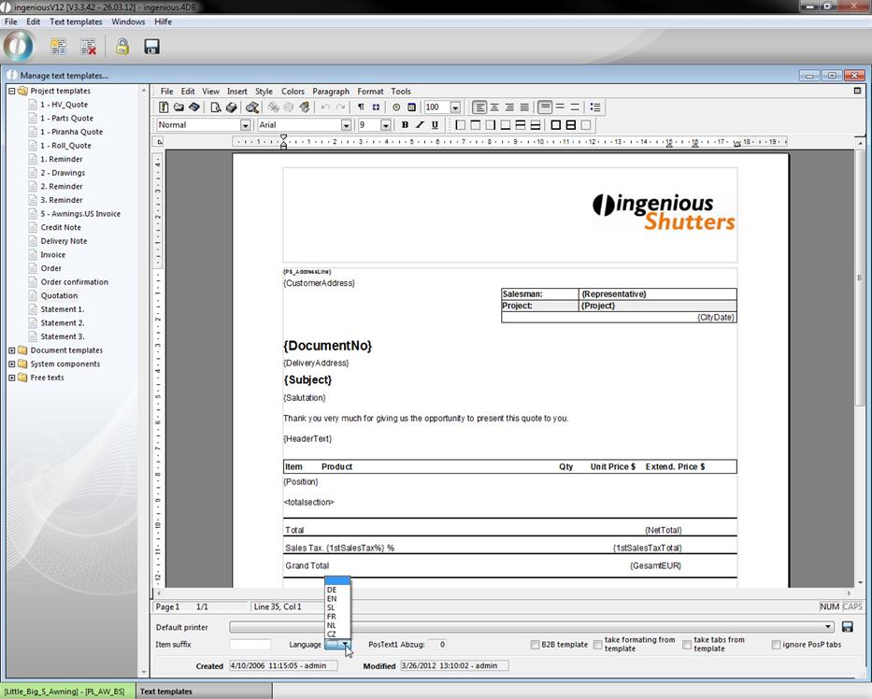Screen dimensions: 872x699
Task: Switch to the Text templates bottom tab
Action: (166, 692)
